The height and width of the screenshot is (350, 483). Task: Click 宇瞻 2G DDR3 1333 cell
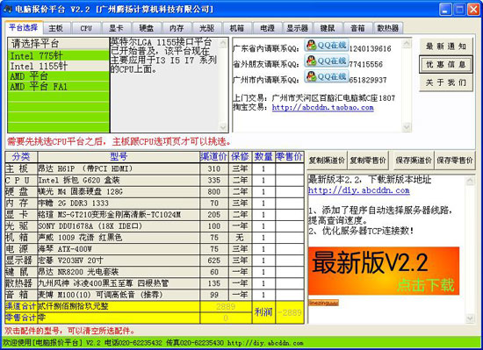(x=119, y=203)
